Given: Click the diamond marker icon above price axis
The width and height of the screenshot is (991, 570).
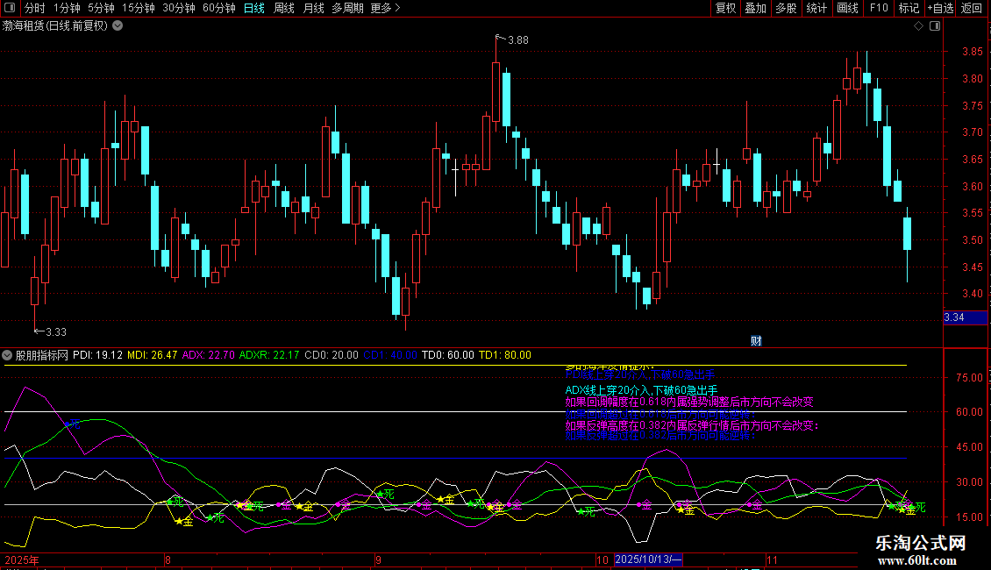Looking at the screenshot, I should pos(918,26).
